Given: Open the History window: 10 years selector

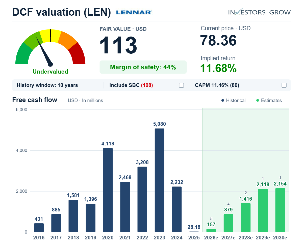Looking at the screenshot, I should tap(47, 85).
